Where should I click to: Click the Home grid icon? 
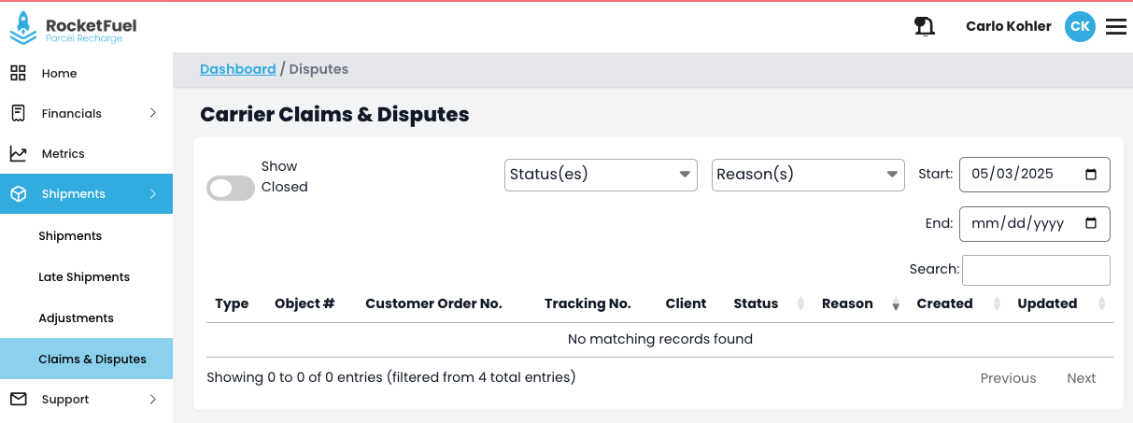pos(18,73)
